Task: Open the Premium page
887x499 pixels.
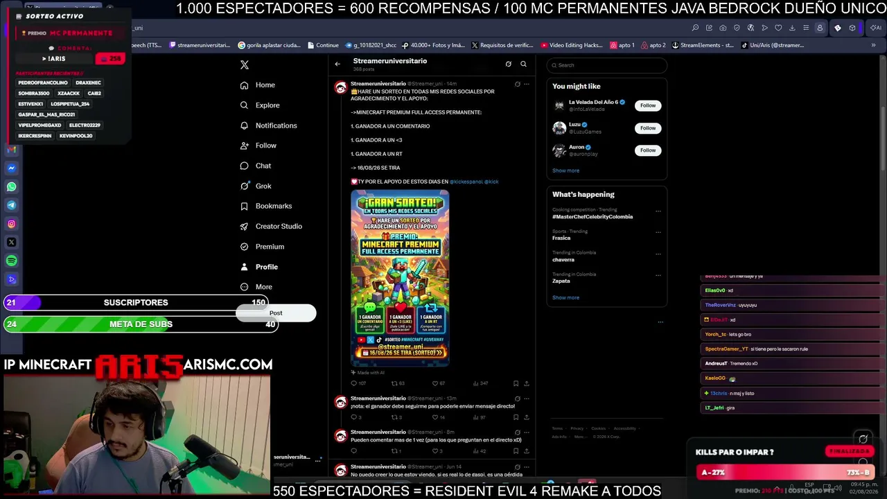Action: pyautogui.click(x=262, y=247)
